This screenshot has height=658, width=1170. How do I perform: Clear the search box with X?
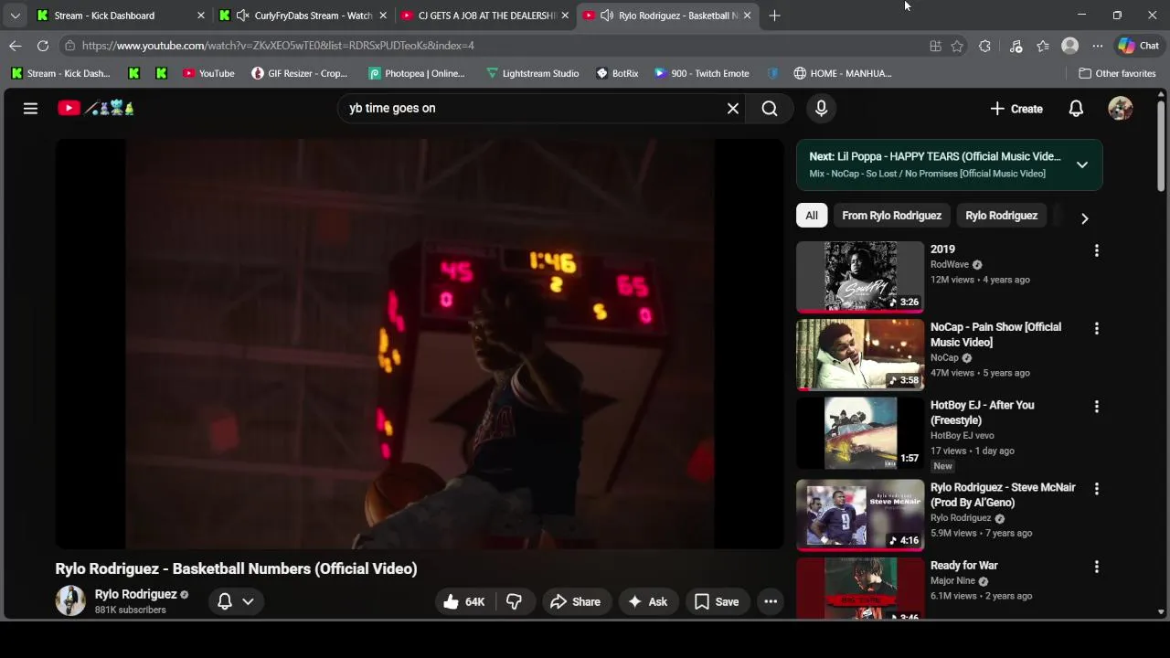732,108
